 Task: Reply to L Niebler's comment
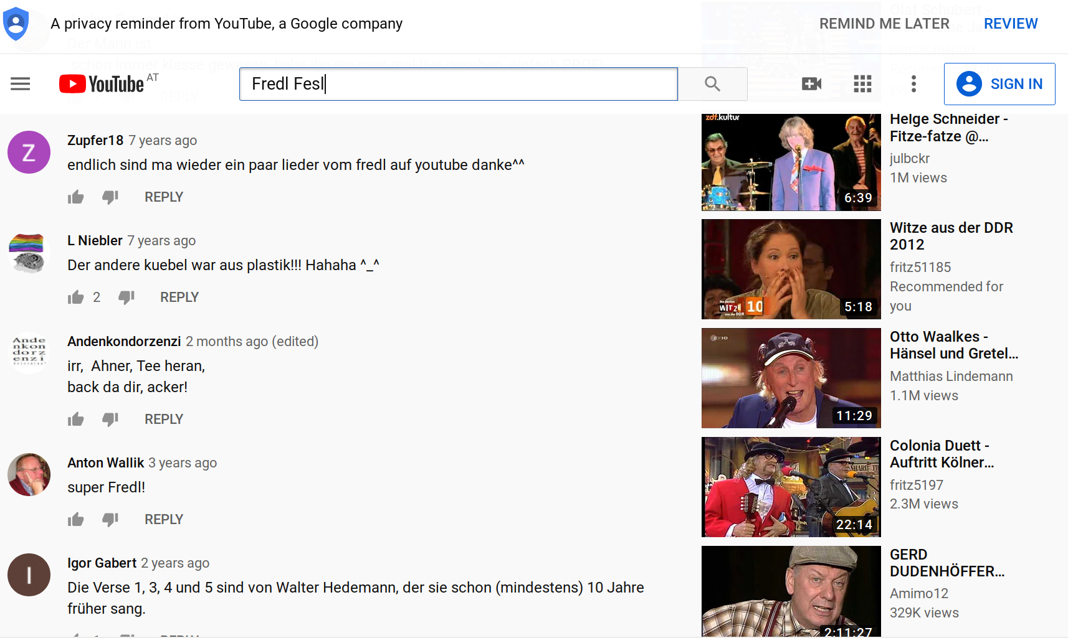pyautogui.click(x=179, y=298)
